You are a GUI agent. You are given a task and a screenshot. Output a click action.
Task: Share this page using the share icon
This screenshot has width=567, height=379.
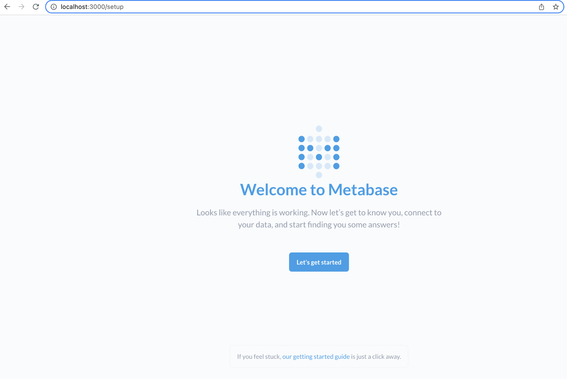[541, 7]
